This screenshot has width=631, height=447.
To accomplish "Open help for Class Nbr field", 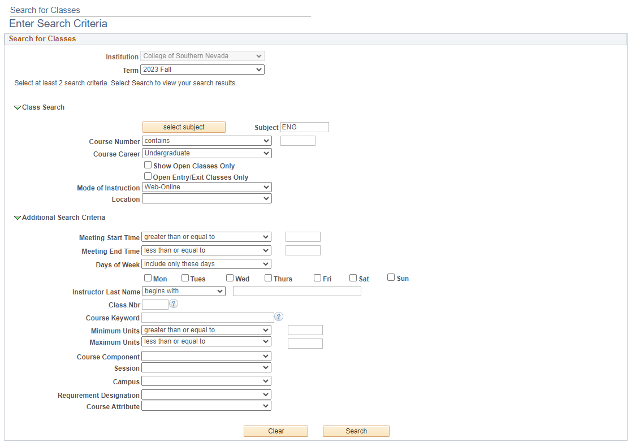I will point(174,304).
